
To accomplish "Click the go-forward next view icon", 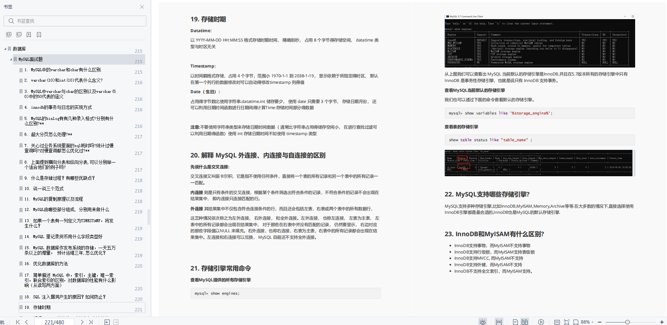I will point(116,322).
